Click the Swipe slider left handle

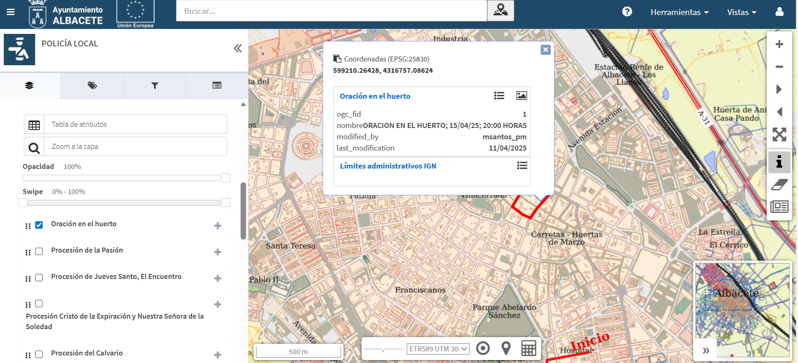coord(23,203)
